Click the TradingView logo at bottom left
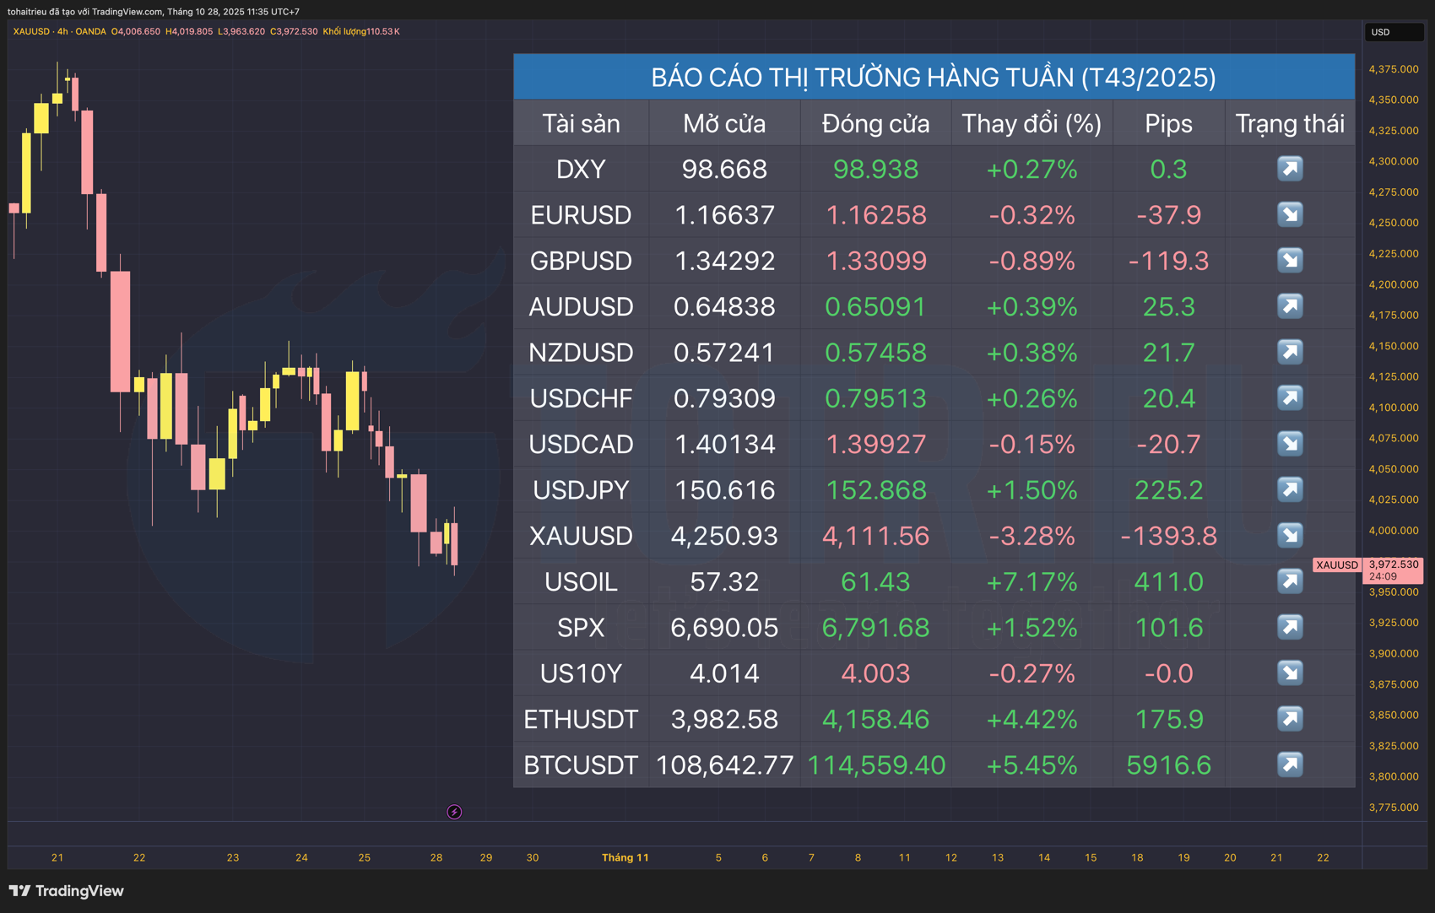This screenshot has width=1435, height=913. pos(68,891)
